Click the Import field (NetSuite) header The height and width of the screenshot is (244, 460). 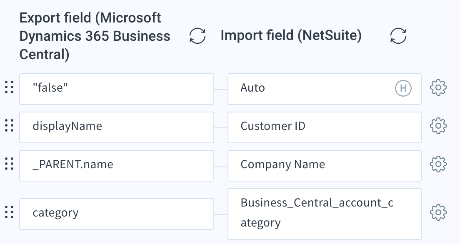pos(291,35)
